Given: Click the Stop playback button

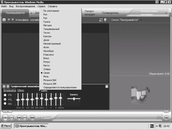Looking at the screenshot, I should [11, 117].
